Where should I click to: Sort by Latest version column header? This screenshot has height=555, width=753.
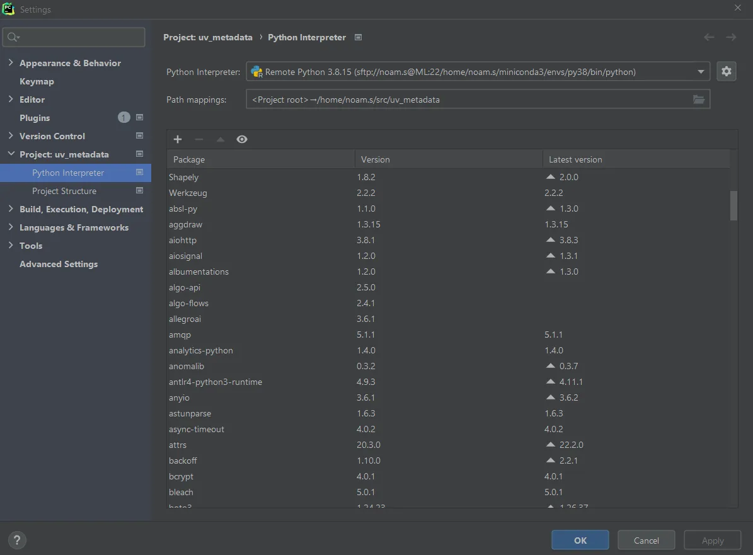coord(636,159)
